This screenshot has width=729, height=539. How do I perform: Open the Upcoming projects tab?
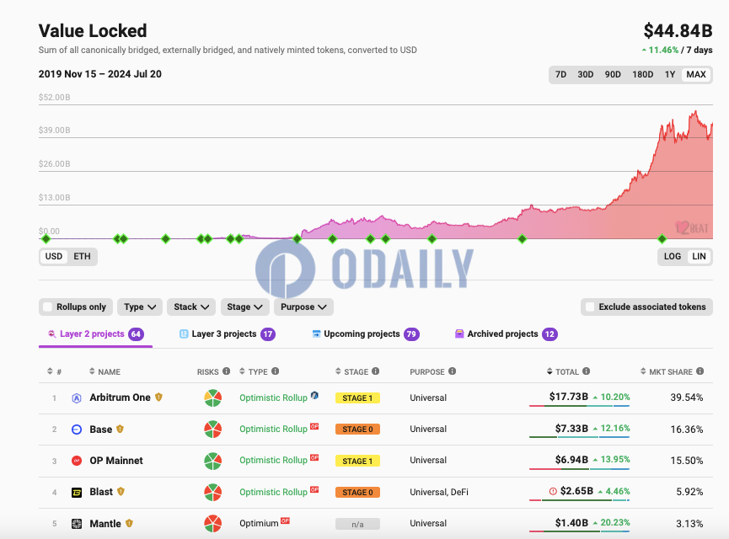[x=366, y=334]
